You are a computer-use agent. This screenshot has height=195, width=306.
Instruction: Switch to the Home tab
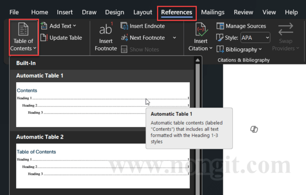click(40, 12)
